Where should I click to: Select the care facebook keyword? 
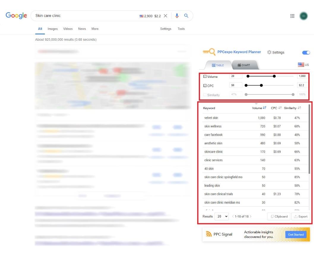[214, 135]
